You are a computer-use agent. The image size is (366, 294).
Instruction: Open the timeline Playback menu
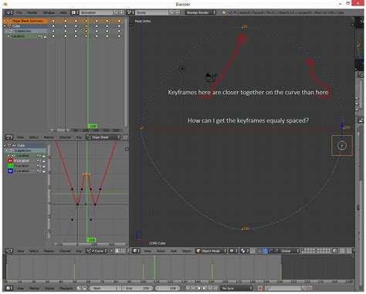tap(66, 289)
